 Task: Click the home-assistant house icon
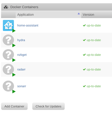click(x=8, y=26)
